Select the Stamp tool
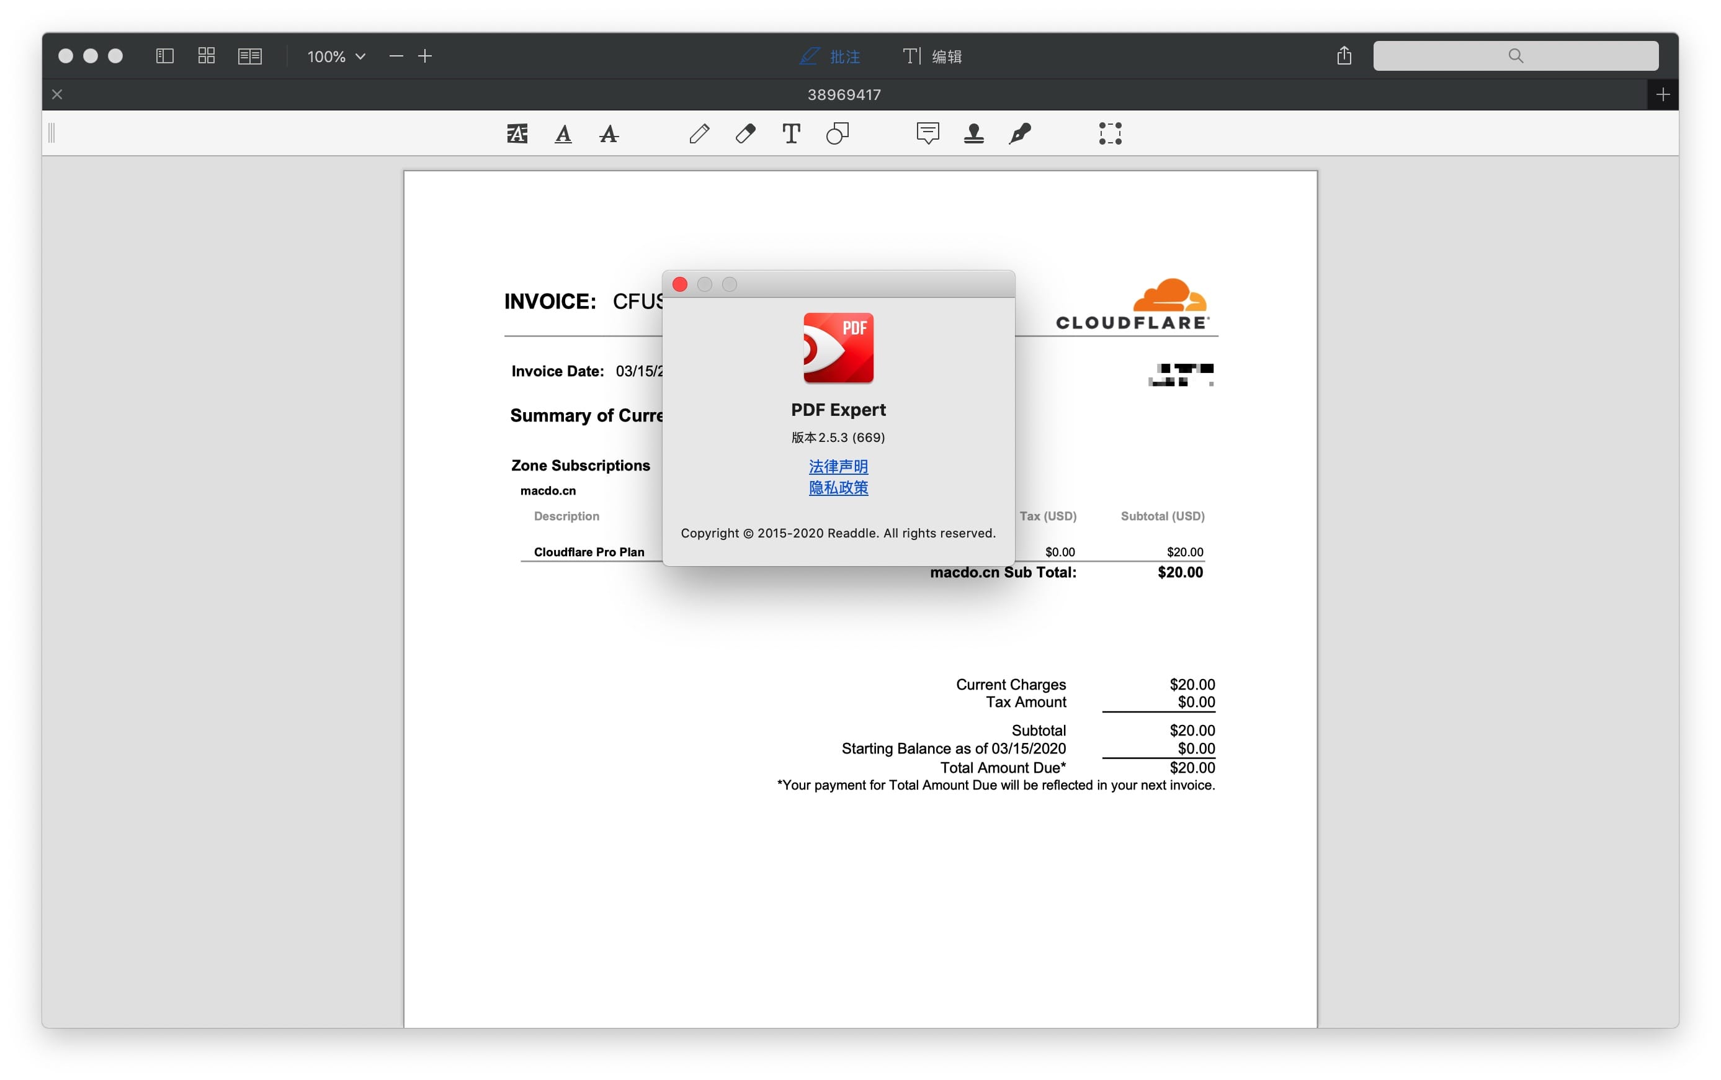 point(975,133)
